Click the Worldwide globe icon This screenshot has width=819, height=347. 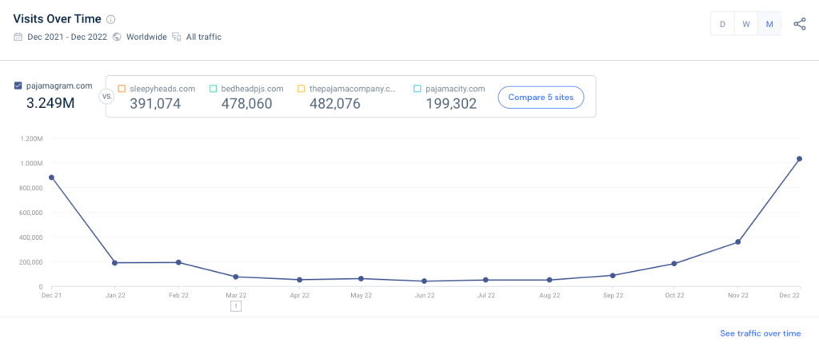pos(117,37)
